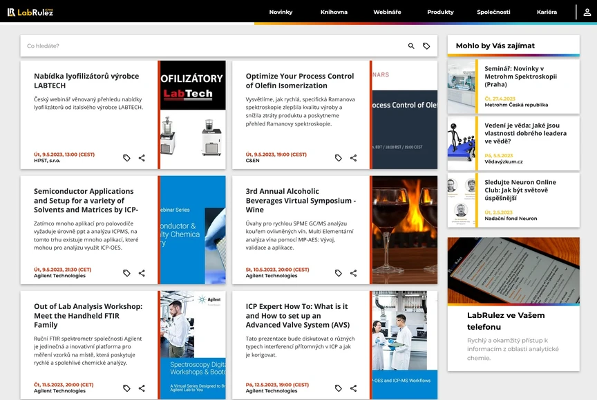Viewport: 597px width, 400px height.
Task: Click the 'Mohlo by Vás zajímat' heading
Action: click(495, 46)
